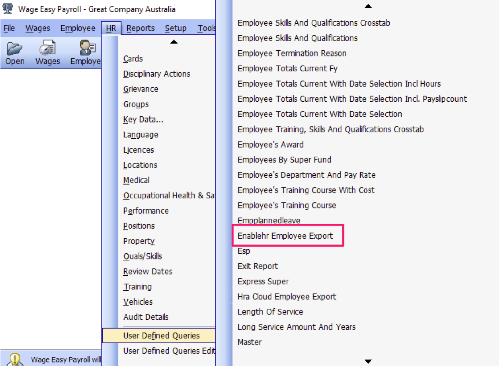Click the Employee toolbar icon
The height and width of the screenshot is (366, 499).
87,48
